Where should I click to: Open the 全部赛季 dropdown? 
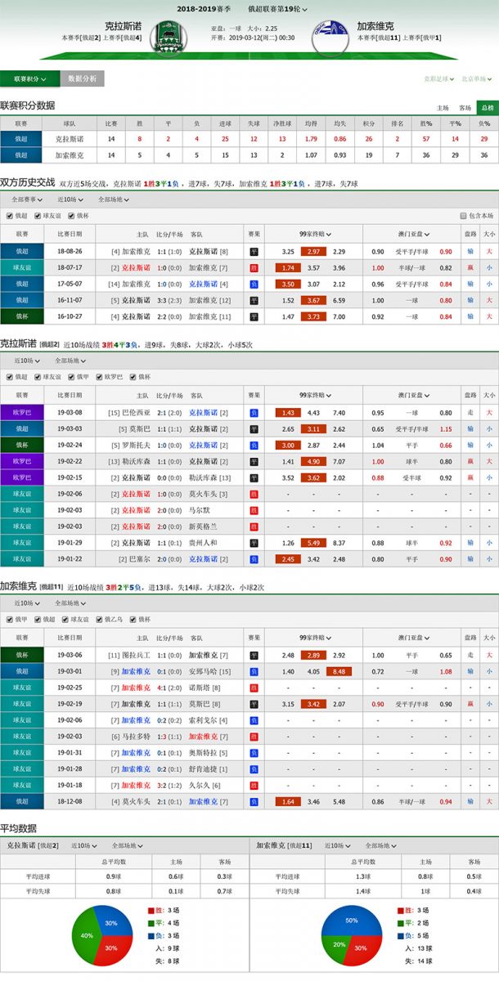point(26,199)
